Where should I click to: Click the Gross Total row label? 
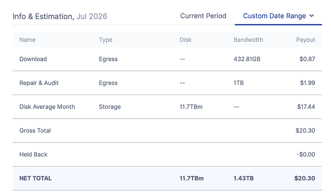(35, 131)
